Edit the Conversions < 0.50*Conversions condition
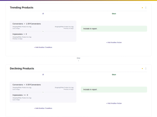 43,87
